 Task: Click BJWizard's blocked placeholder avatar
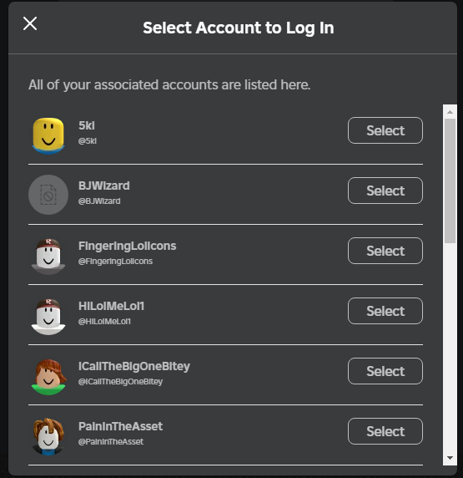pos(48,195)
